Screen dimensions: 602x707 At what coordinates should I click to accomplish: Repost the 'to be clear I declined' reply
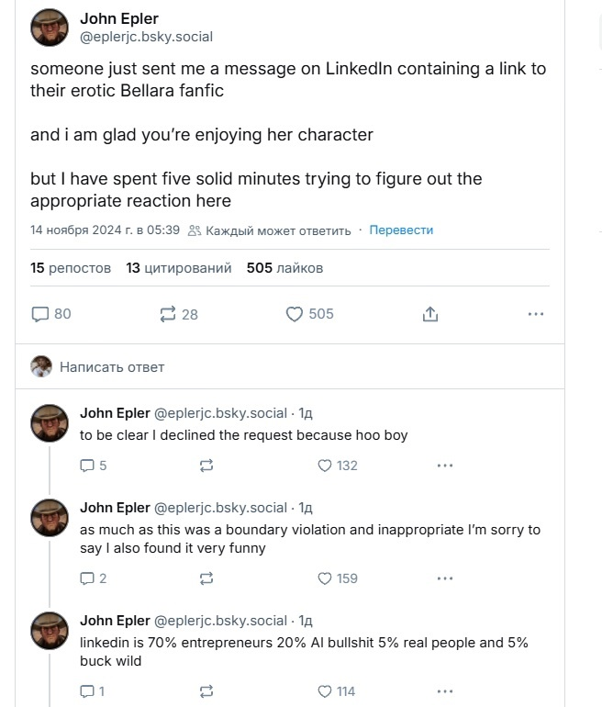click(x=206, y=466)
